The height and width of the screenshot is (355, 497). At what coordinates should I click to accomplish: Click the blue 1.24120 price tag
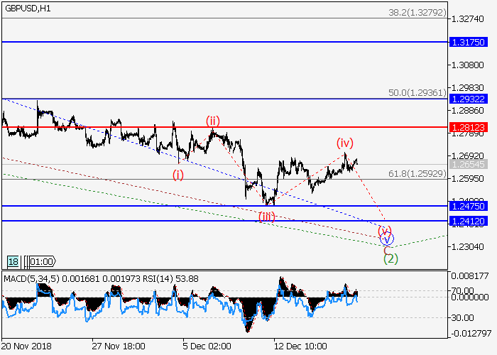(x=468, y=222)
